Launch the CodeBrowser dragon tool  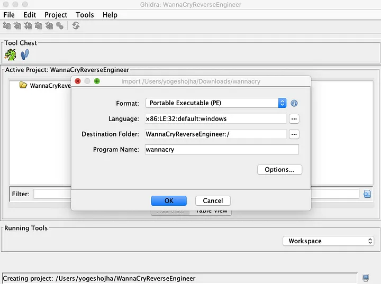pyautogui.click(x=11, y=54)
